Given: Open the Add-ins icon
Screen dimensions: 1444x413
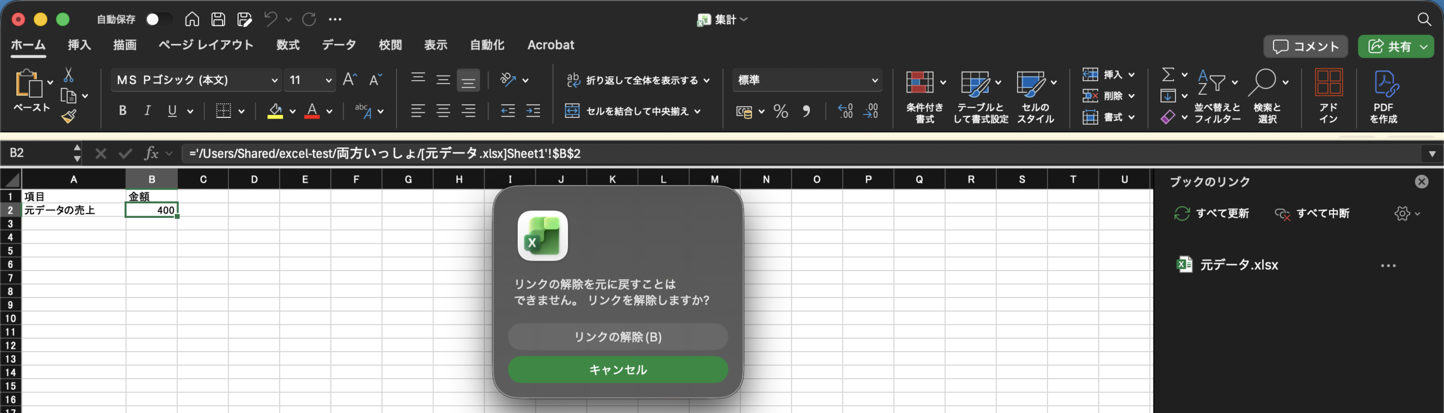Looking at the screenshot, I should pos(1328,96).
